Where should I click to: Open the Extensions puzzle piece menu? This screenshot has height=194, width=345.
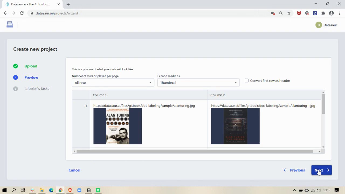click(323, 13)
